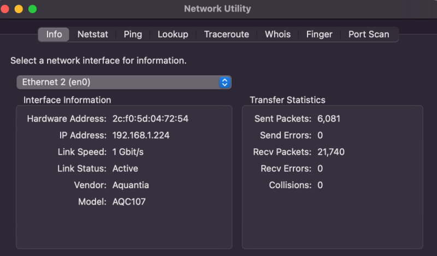Screen dimensions: 437x256
Task: Click the Model value AQC107
Action: coord(129,202)
